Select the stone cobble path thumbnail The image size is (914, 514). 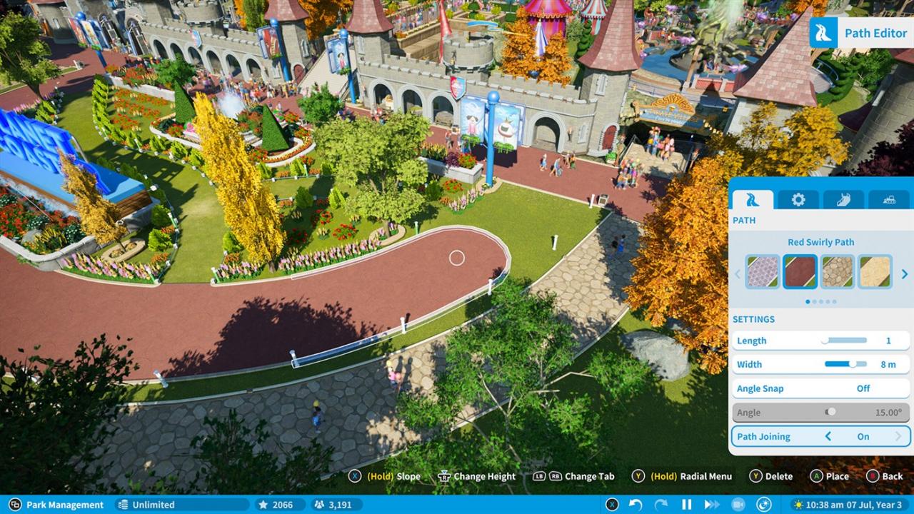838,273
